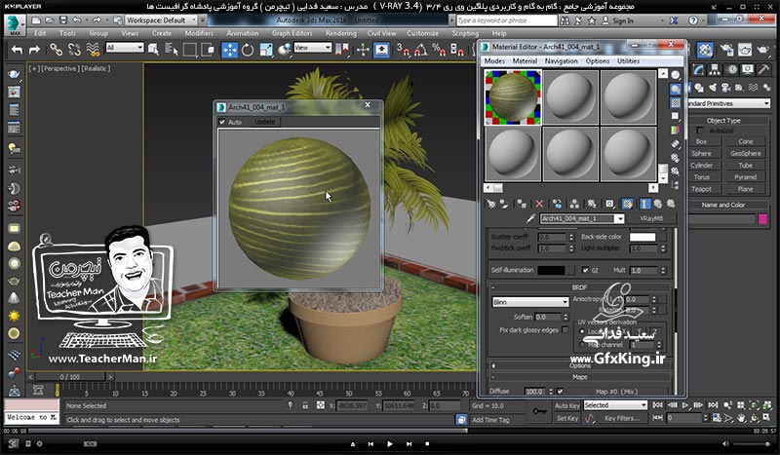The height and width of the screenshot is (455, 780).
Task: Toggle the 3D Snaps magnet icon
Action: (403, 50)
